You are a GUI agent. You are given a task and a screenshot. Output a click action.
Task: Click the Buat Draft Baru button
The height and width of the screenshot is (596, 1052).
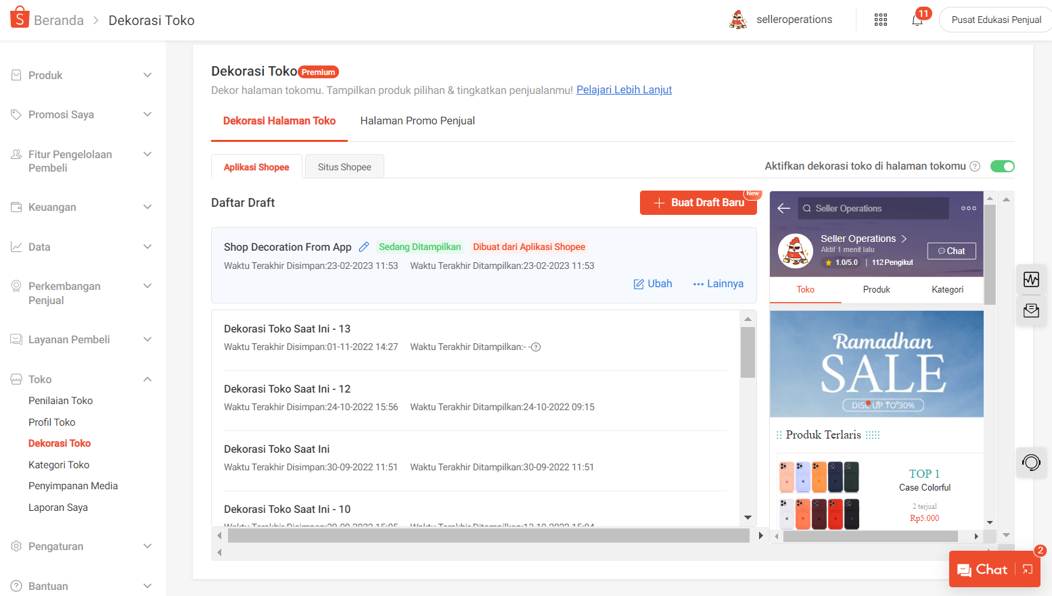[698, 203]
